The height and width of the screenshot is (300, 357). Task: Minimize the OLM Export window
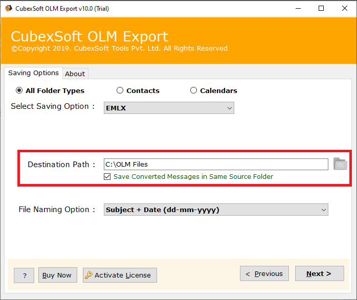point(298,8)
